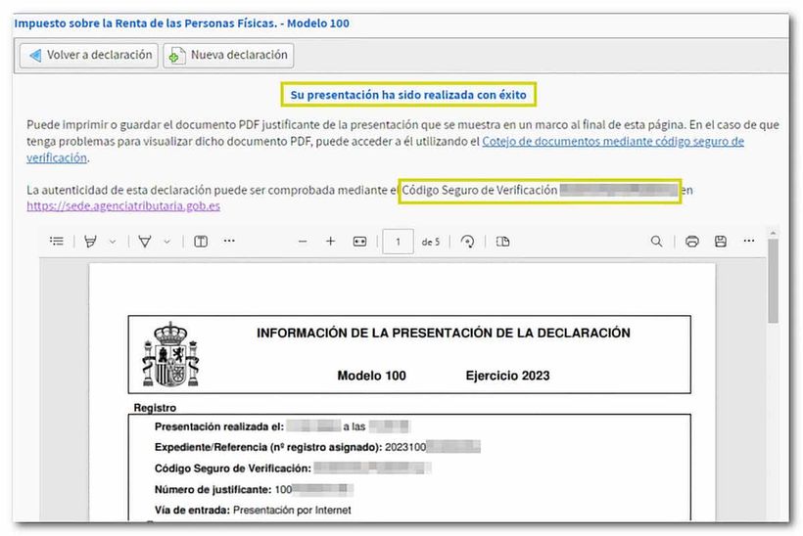Click 'INFORMACIÓN DE LA PRESENTACIÓN DE LA DECLARACIÓN' title

pyautogui.click(x=444, y=333)
